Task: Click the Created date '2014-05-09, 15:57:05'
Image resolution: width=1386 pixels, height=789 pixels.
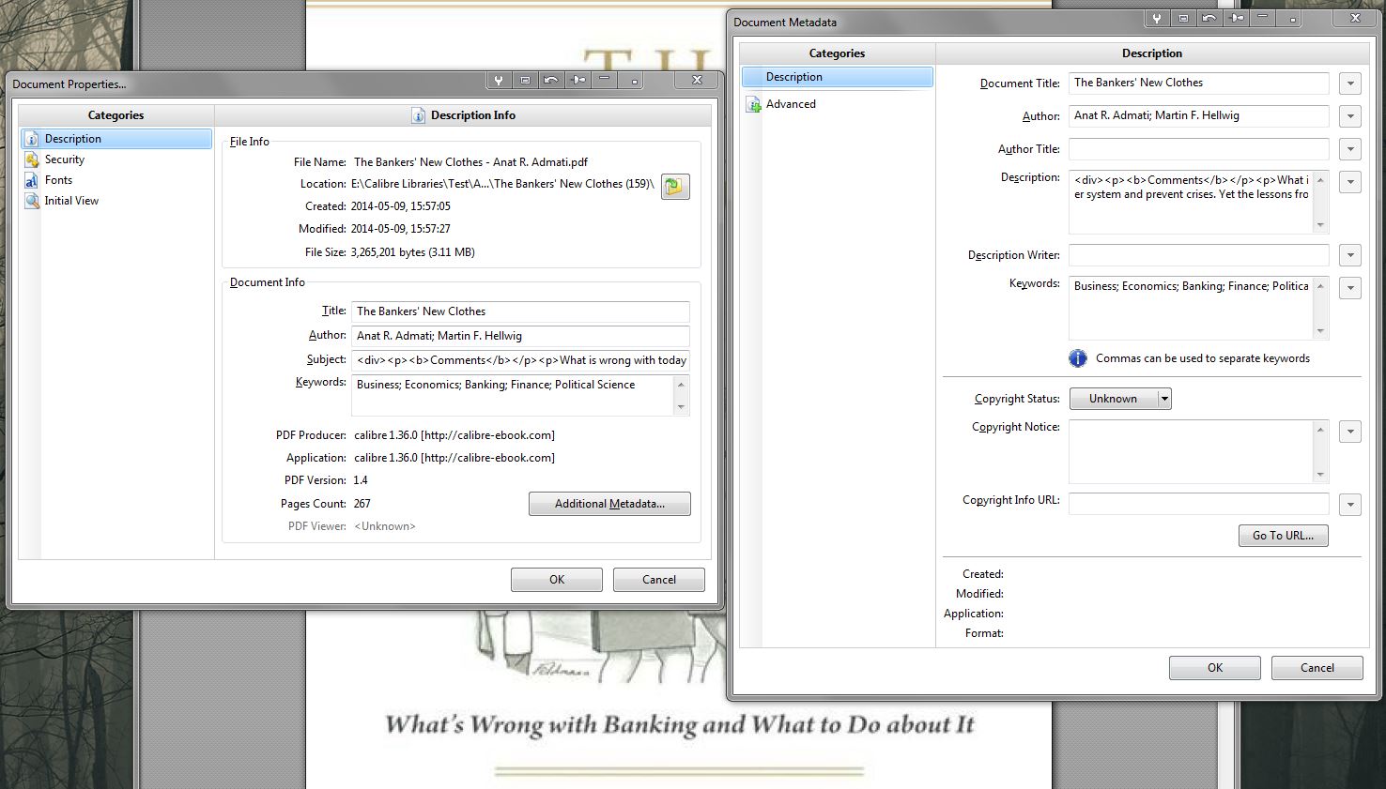Action: click(x=401, y=206)
